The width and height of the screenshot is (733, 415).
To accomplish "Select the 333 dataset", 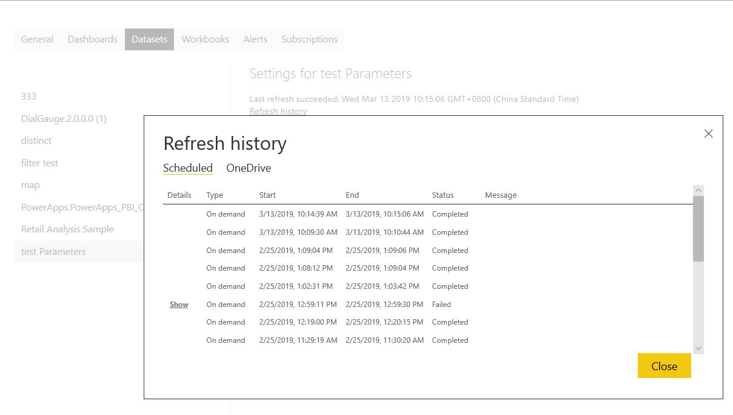I will pos(28,96).
